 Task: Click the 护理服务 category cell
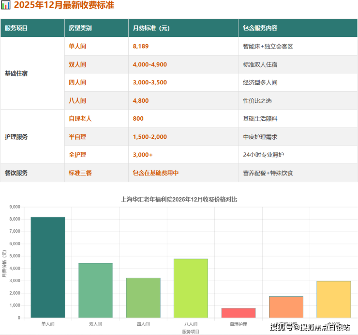tap(16, 137)
